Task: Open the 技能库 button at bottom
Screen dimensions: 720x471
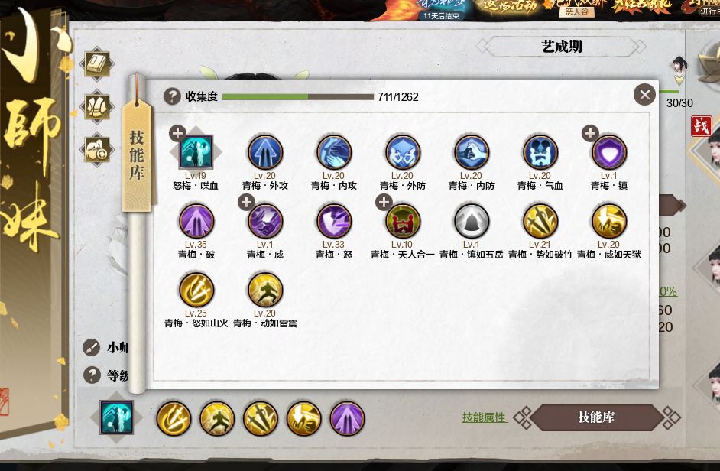Action: point(596,417)
